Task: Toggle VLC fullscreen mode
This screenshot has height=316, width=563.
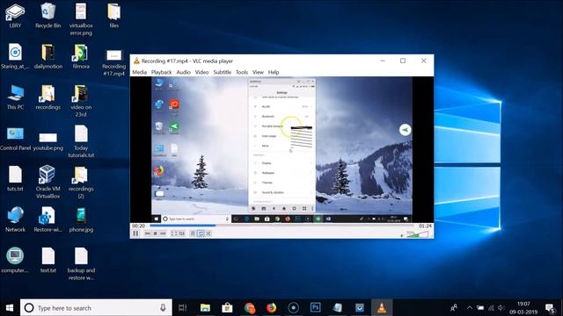Action: 174,233
